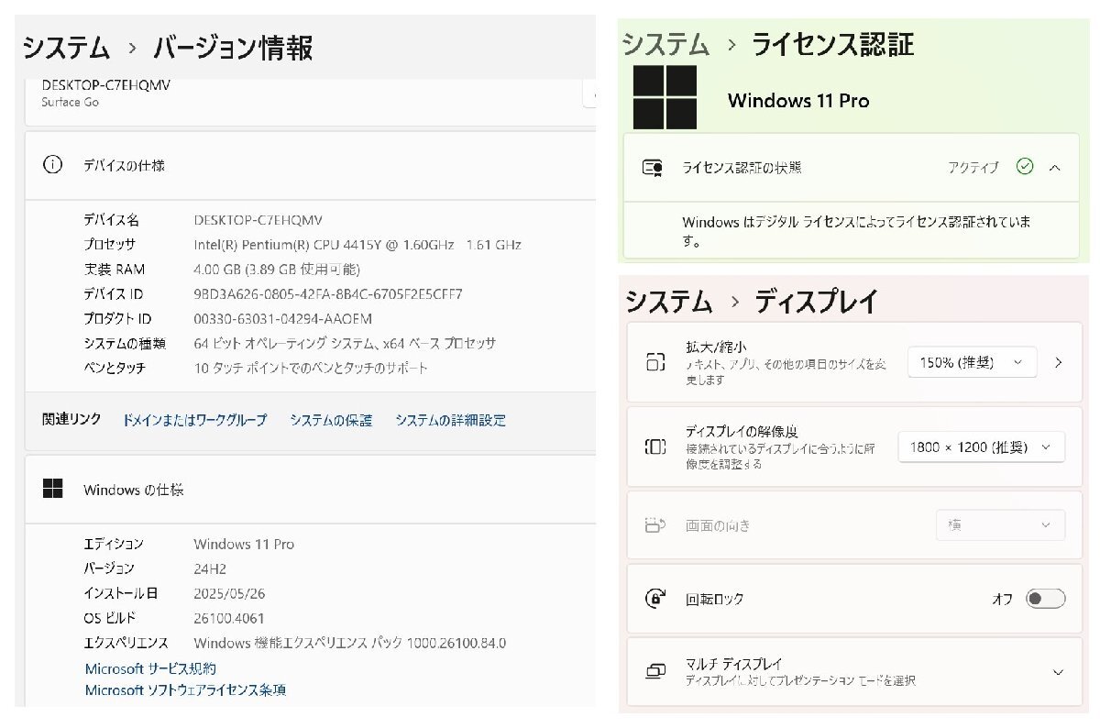
Task: Select the エクスペリエンス value 1000.26100.84.0
Action: (x=350, y=643)
